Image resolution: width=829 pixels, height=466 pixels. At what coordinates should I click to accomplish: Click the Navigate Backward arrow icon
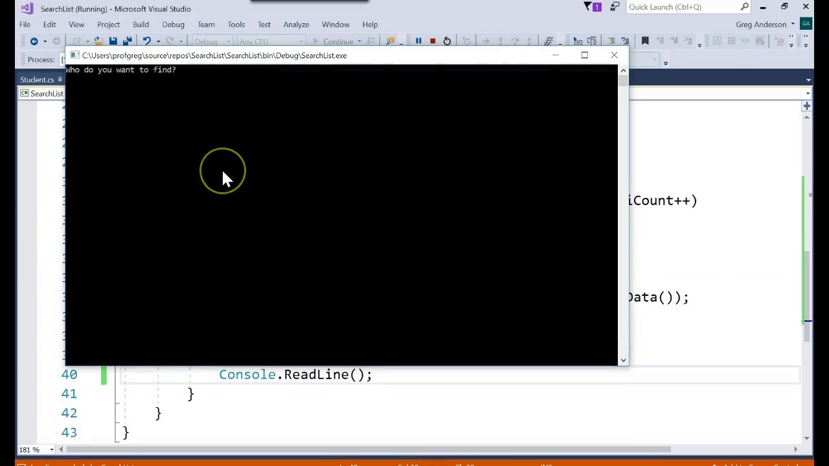(34, 41)
